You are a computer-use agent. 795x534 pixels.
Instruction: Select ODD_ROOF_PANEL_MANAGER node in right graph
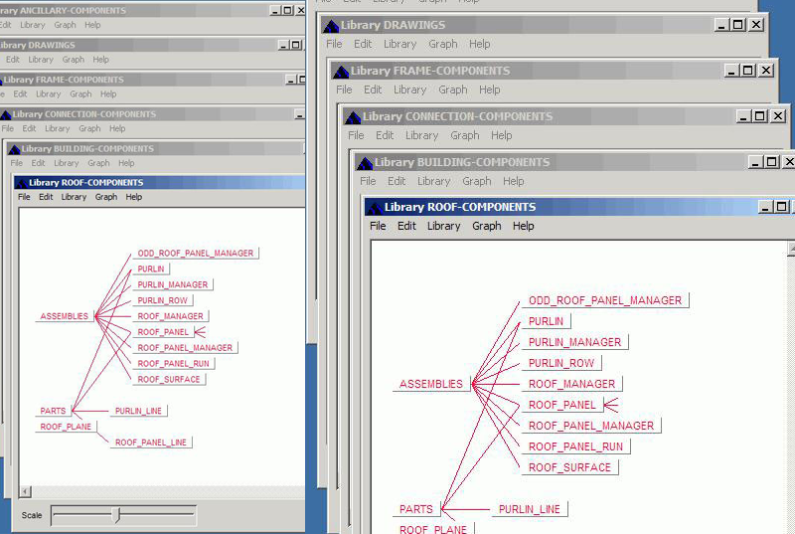coord(605,300)
